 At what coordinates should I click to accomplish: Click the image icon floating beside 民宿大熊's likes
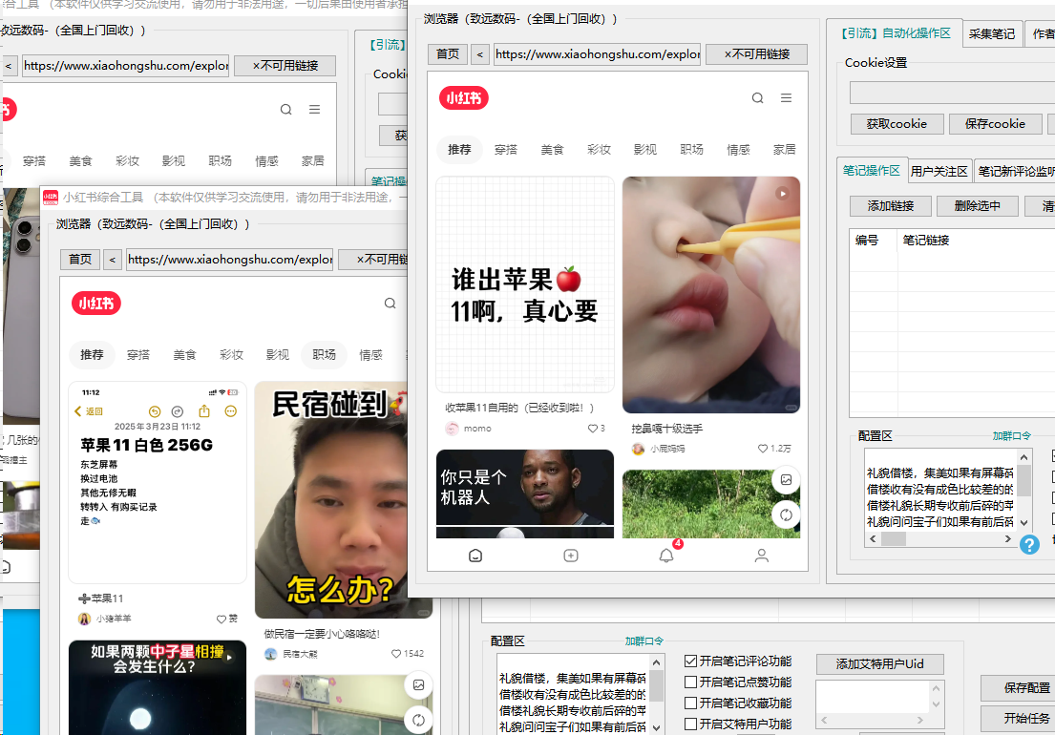[x=418, y=684]
